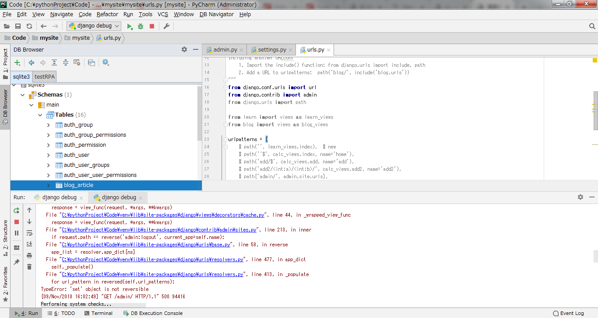Viewport: 598px width, 318px height.
Task: Collapse the Tables node
Action: pos(40,115)
